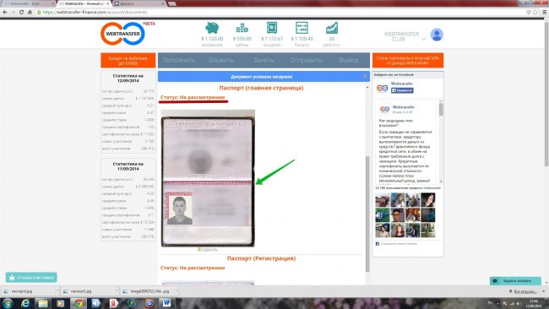The width and height of the screenshot is (549, 309).
Task: Open the Webtransfer Facebook page link
Action: click(402, 84)
